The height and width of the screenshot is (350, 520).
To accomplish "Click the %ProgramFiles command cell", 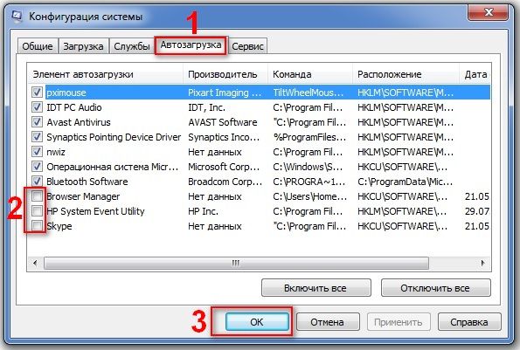I will coord(309,137).
